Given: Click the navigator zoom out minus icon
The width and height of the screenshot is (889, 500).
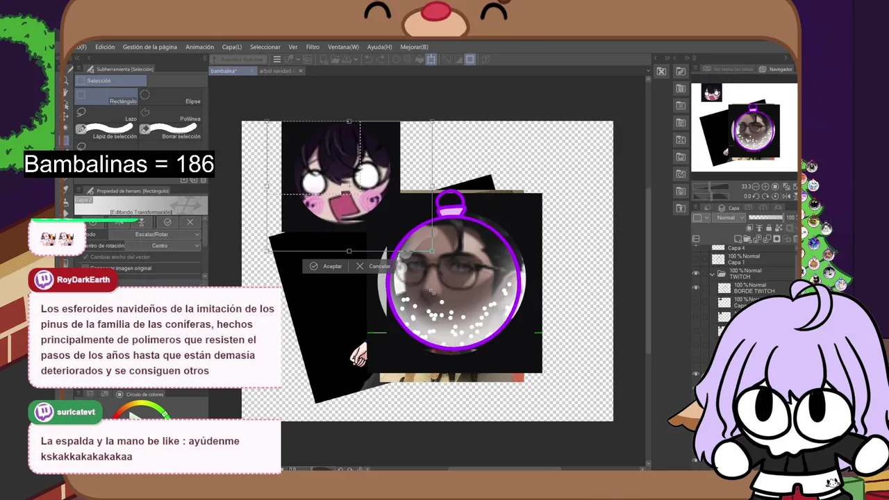Looking at the screenshot, I should [757, 186].
